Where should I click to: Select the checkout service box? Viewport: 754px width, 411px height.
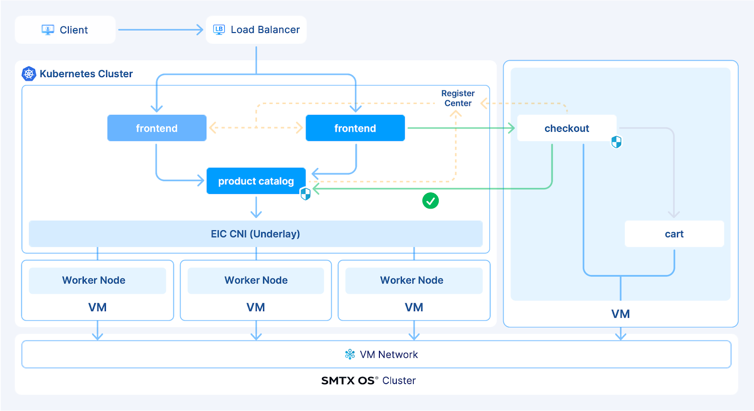click(566, 128)
